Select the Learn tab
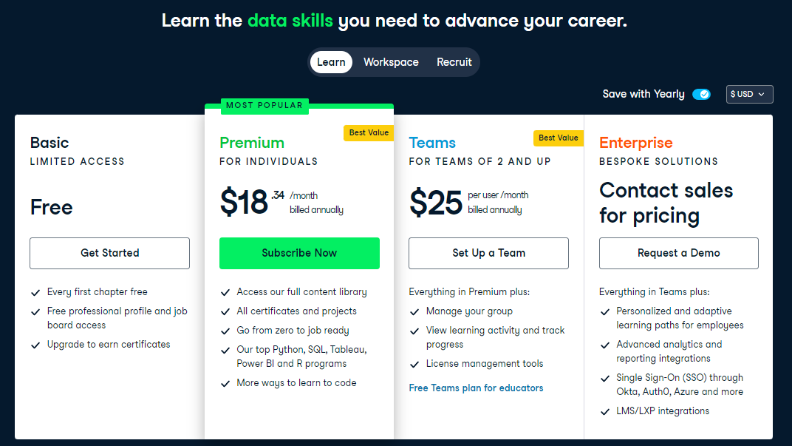The height and width of the screenshot is (446, 792). pos(331,62)
